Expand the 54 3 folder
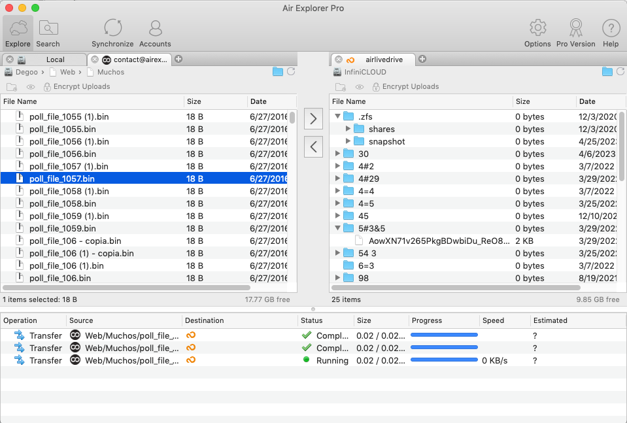 pos(338,252)
